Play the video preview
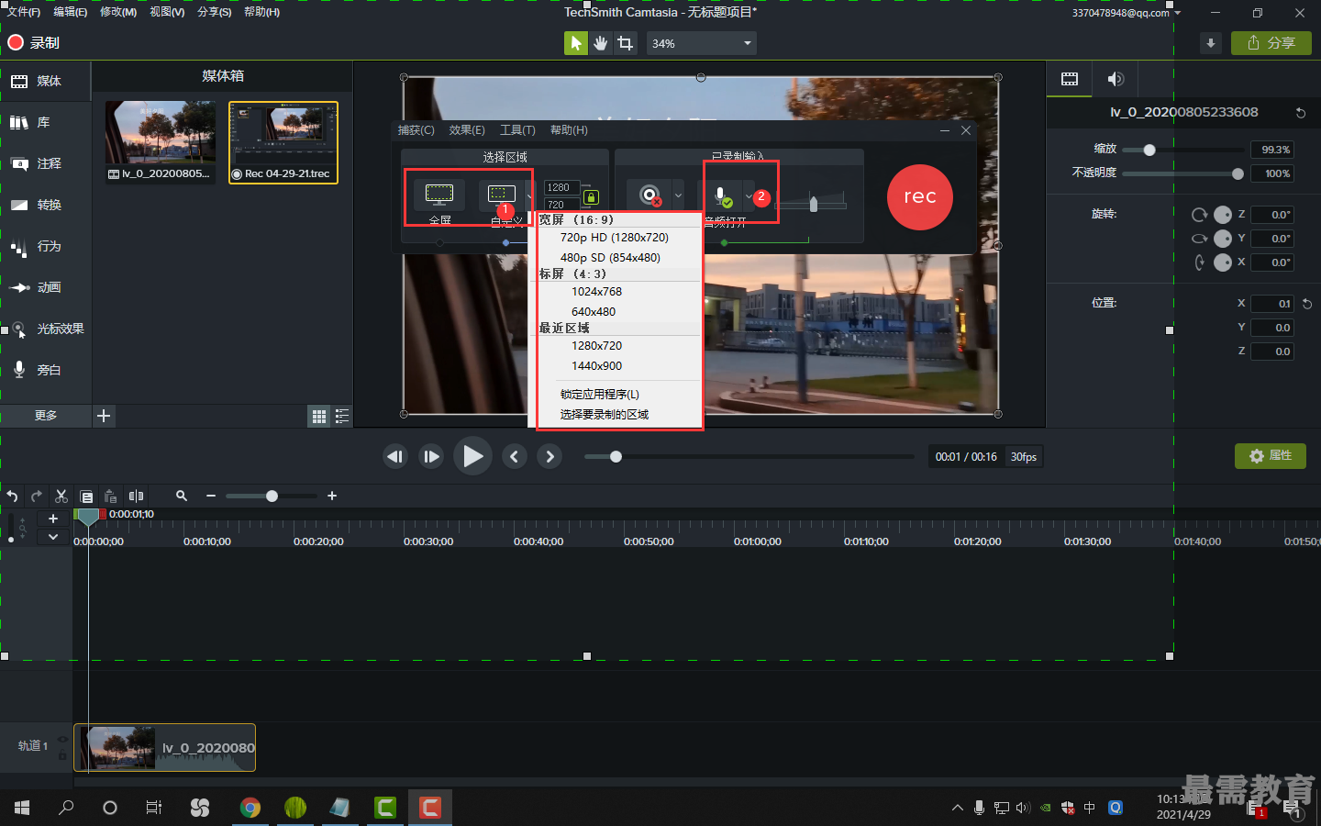Screen dimensions: 1321x826 tap(472, 456)
